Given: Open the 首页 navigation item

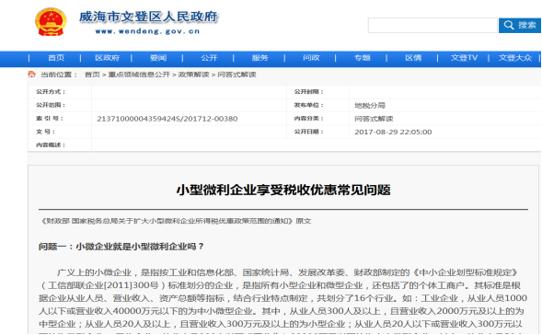Looking at the screenshot, I should 56,58.
